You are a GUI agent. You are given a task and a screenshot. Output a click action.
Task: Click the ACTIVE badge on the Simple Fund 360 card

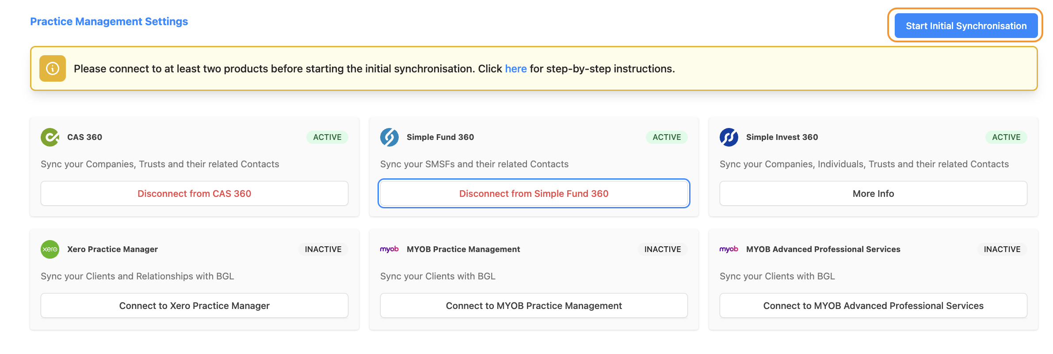pos(667,137)
